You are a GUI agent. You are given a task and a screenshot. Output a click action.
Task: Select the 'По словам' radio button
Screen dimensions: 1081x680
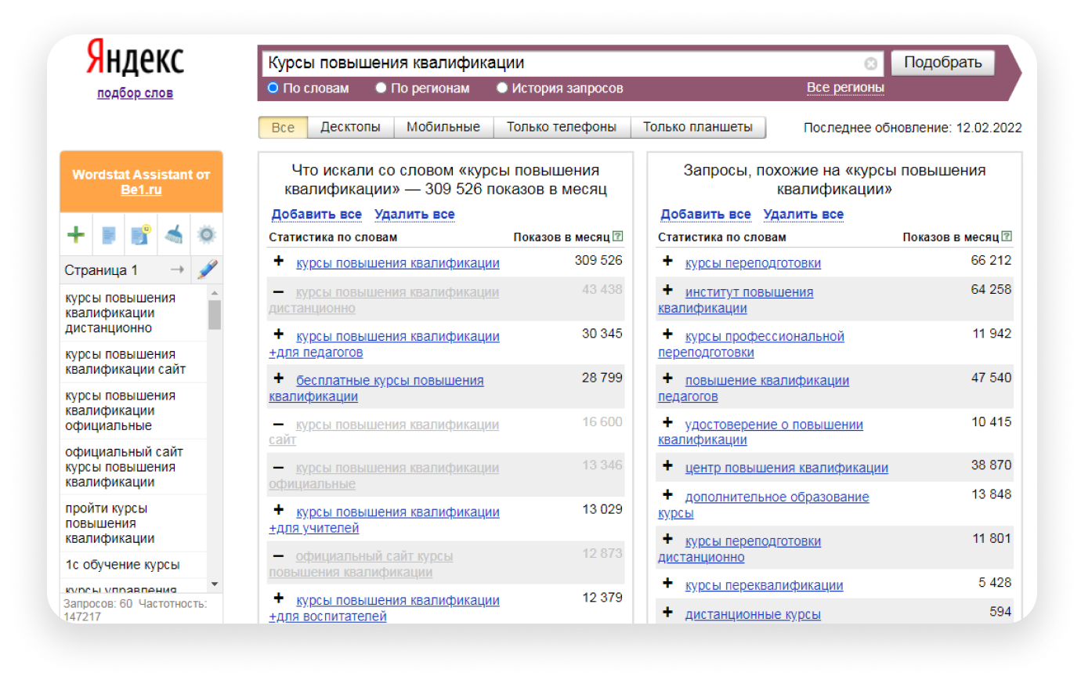coord(273,88)
